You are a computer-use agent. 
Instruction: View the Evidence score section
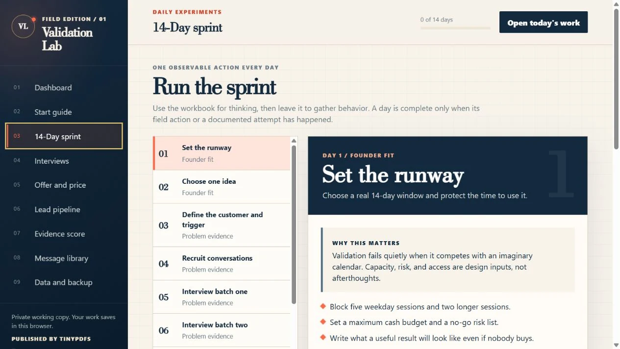[x=64, y=234]
